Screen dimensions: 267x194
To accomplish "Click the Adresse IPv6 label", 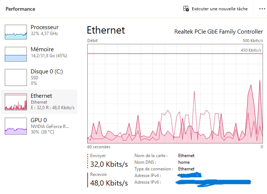I will [x=148, y=182].
